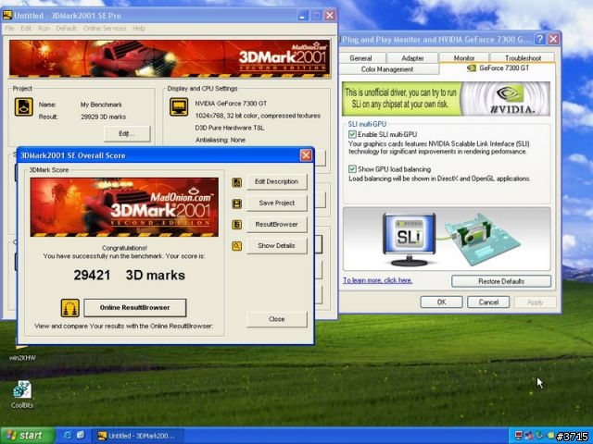Open the Run menu in 3DMark
The height and width of the screenshot is (444, 593).
44,29
